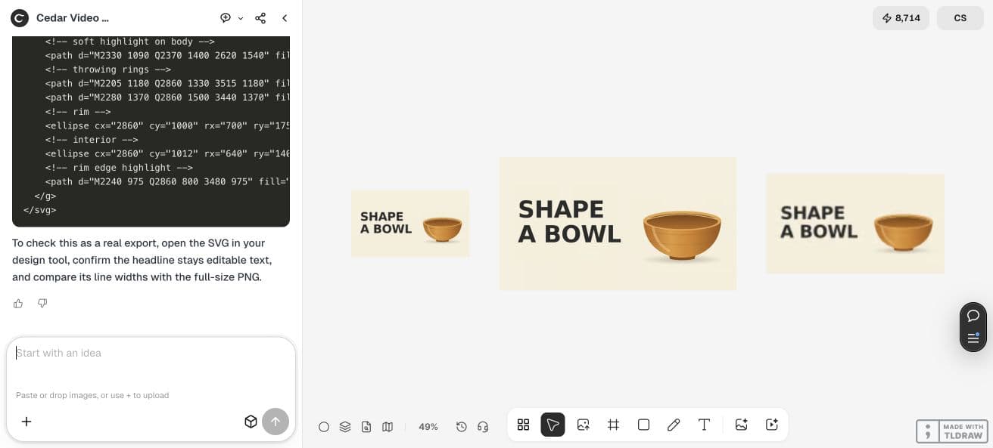Screen dimensions: 993x448
Task: Choose the Select arrow tool
Action: (553, 425)
